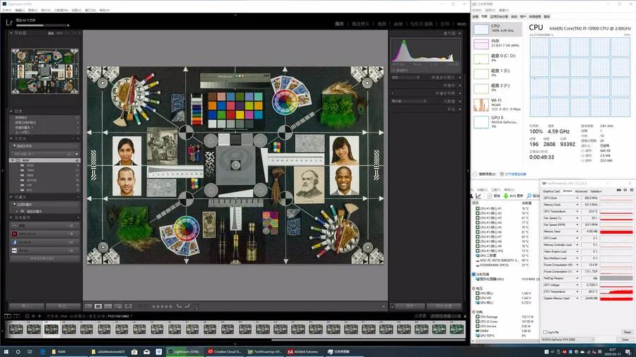
Task: Select Wi-Fi in Task Manager sidebar
Action: [x=497, y=104]
